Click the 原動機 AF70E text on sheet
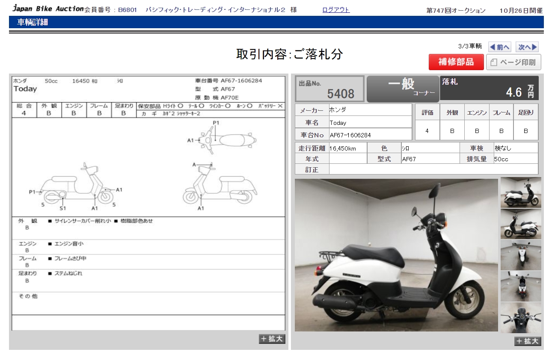This screenshot has height=352, width=546. pos(217,98)
